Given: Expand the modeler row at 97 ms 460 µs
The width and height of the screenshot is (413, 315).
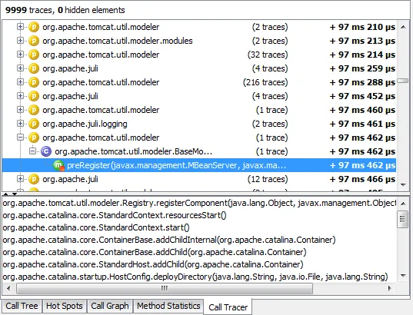Looking at the screenshot, I should click(x=20, y=110).
